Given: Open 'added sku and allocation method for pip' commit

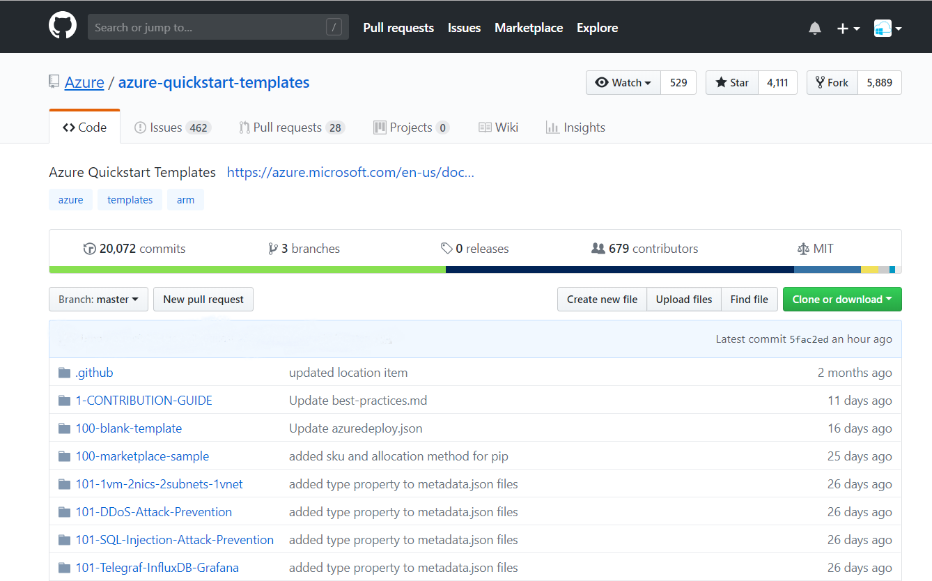Looking at the screenshot, I should 398,456.
